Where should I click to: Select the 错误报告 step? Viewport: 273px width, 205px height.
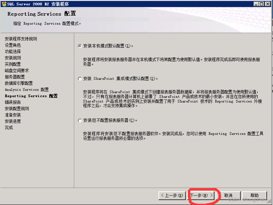coord(13,102)
